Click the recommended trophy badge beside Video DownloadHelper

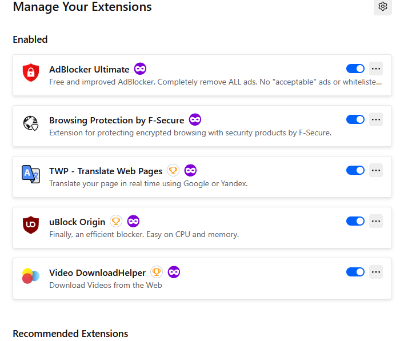[157, 272]
